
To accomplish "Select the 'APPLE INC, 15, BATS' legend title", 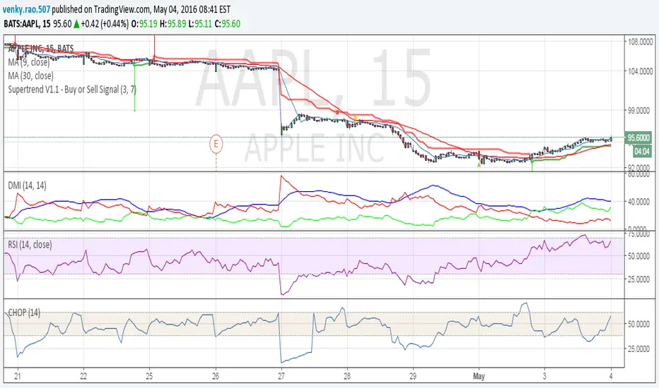I will pyautogui.click(x=41, y=49).
